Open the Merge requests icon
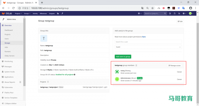The width and height of the screenshot is (199, 106). point(175,13)
